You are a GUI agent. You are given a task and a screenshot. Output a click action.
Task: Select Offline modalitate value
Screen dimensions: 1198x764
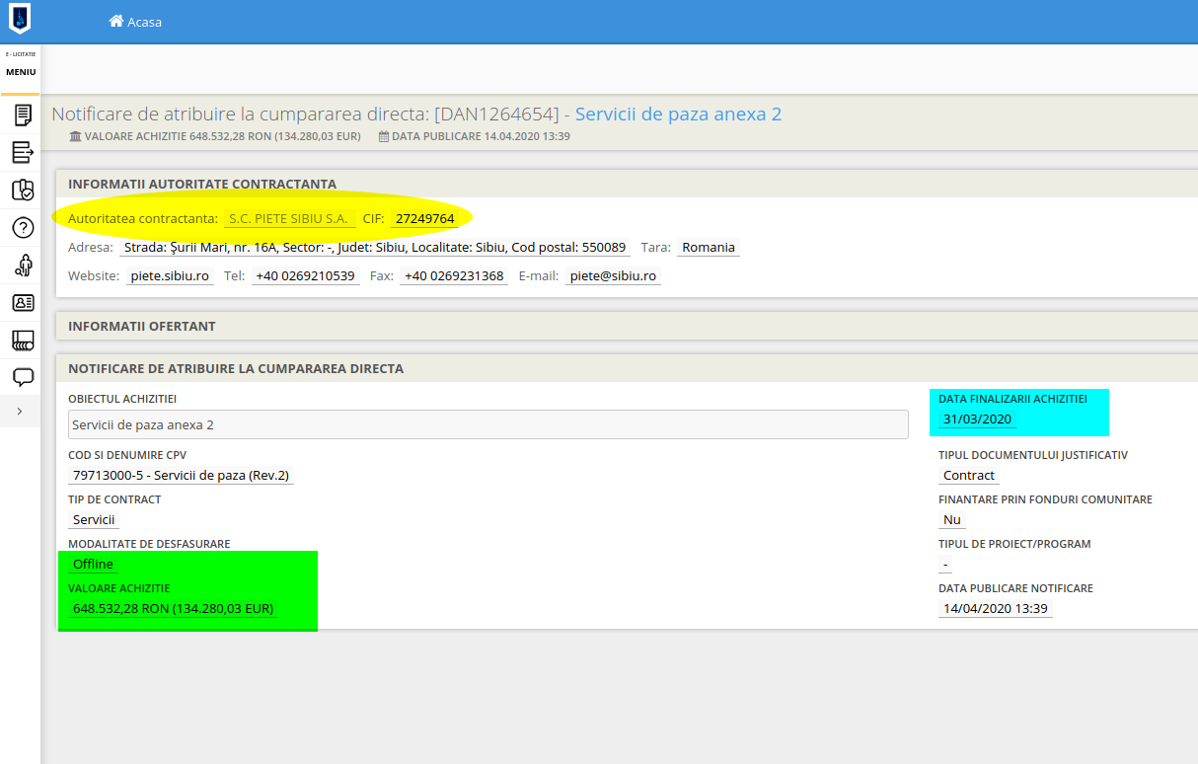93,565
